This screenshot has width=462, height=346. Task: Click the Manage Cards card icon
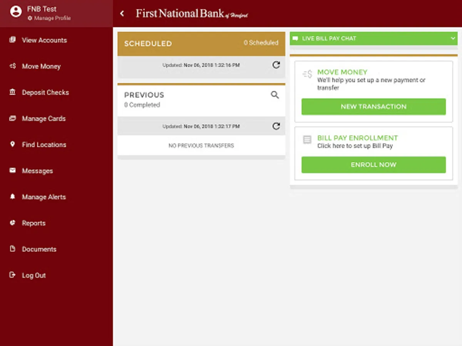pos(13,118)
